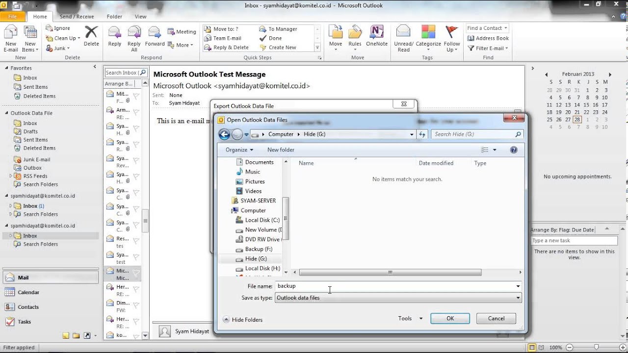Click the help icon in file dialog

pos(514,150)
